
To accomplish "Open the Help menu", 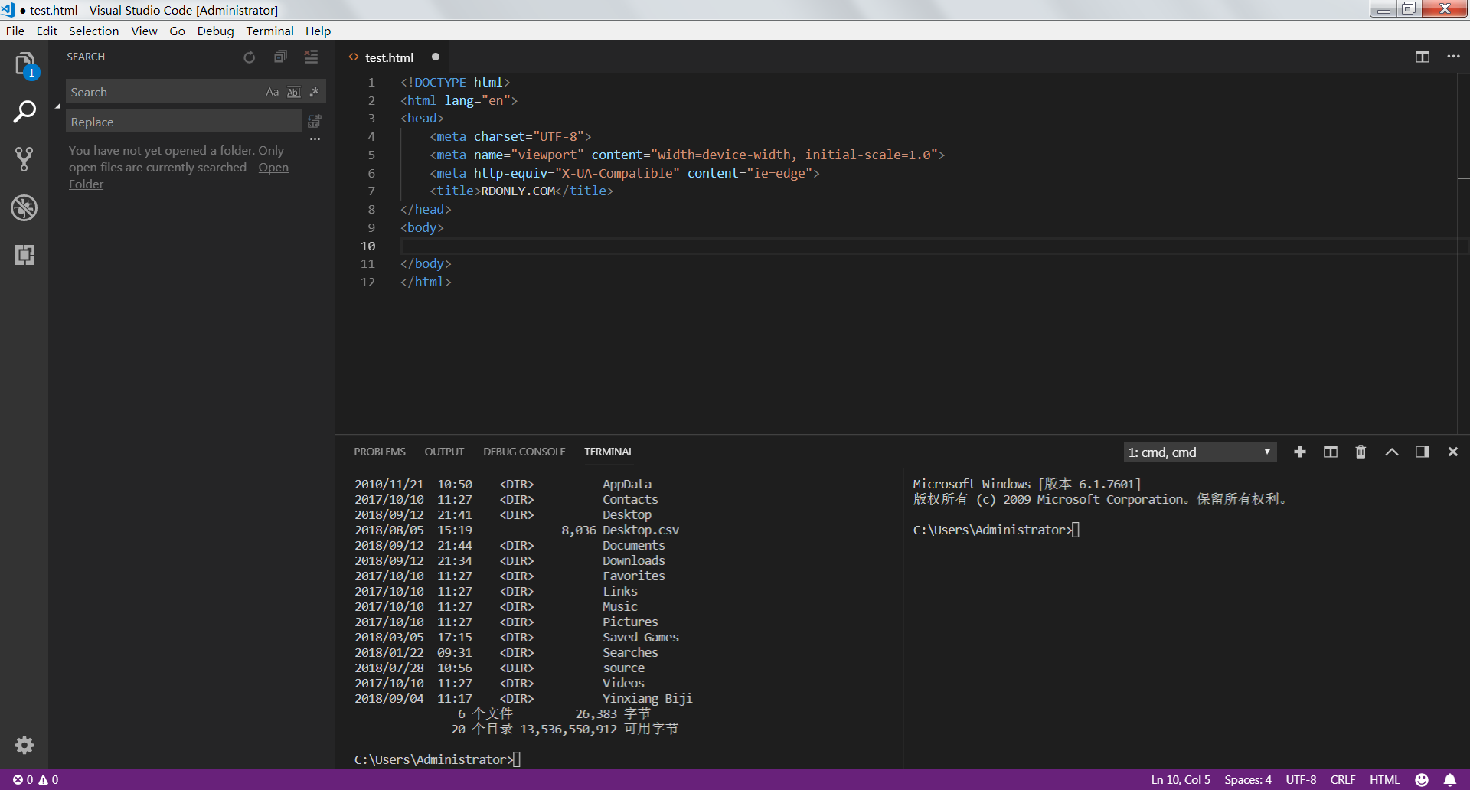I will [318, 31].
